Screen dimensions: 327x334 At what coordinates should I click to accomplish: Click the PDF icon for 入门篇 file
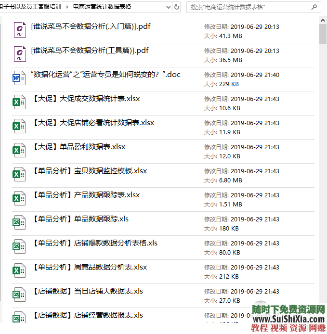(20, 30)
